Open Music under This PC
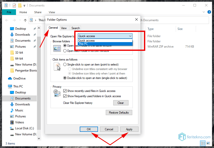Viewport: 214px width, 148px height. pos(19,110)
